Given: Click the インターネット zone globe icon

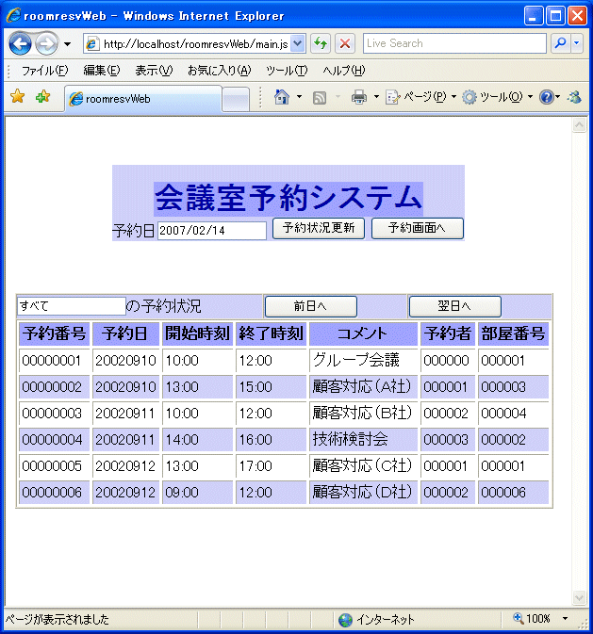Looking at the screenshot, I should click(345, 620).
